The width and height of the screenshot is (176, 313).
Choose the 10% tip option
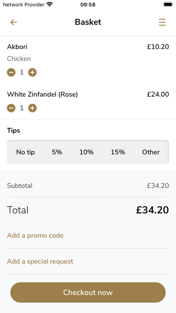click(87, 152)
